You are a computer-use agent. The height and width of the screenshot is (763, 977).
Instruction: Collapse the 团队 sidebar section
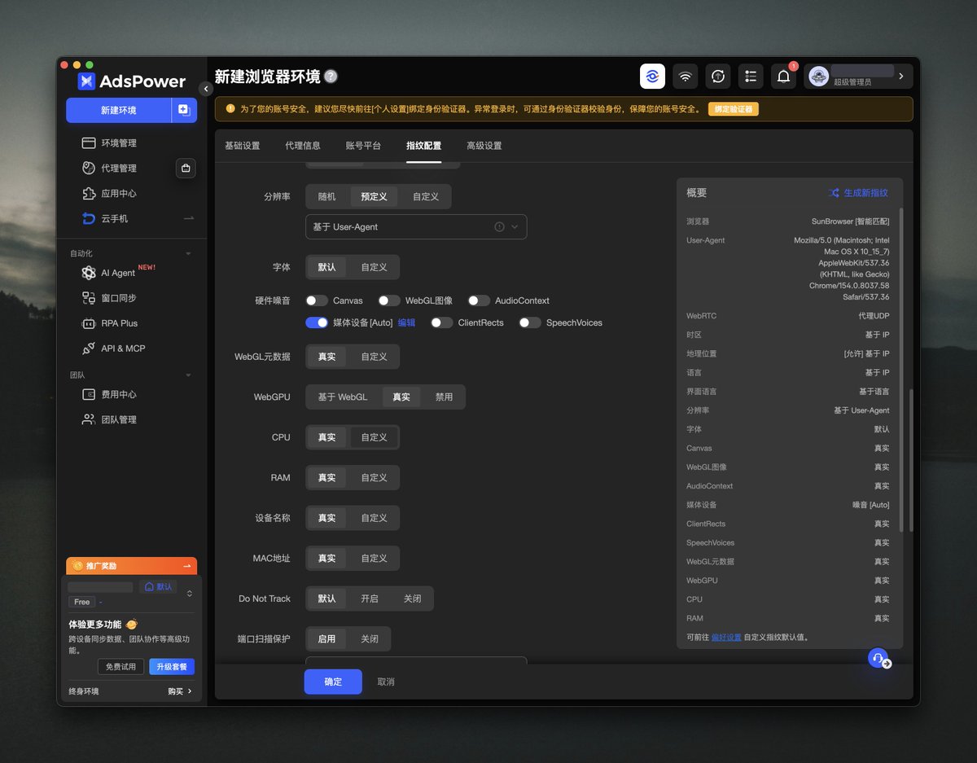(x=188, y=375)
